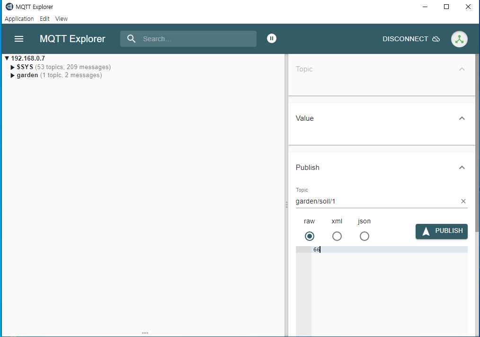Click the MQTT Explorer app icon in title bar

point(9,7)
